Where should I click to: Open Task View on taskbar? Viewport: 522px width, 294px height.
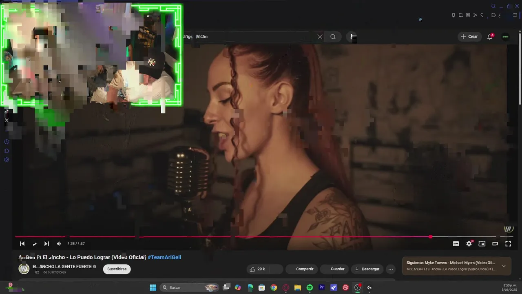point(226,287)
